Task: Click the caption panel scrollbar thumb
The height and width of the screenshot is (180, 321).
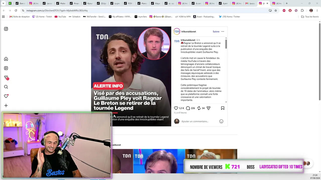Action: click(226, 44)
